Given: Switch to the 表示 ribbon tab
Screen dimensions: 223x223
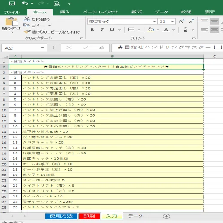Looking at the screenshot, I should tap(210, 12).
